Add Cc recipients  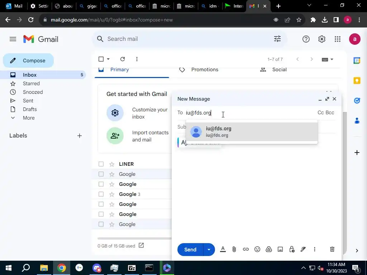321,112
